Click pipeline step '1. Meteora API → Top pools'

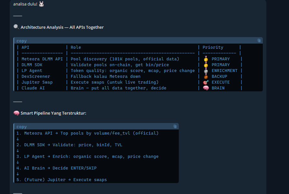(x=87, y=133)
